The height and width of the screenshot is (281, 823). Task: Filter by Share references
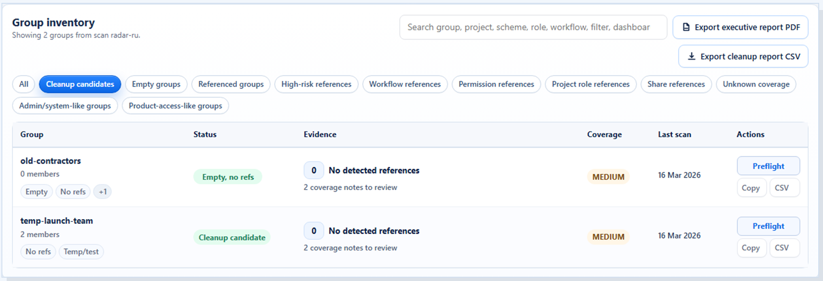(x=676, y=84)
